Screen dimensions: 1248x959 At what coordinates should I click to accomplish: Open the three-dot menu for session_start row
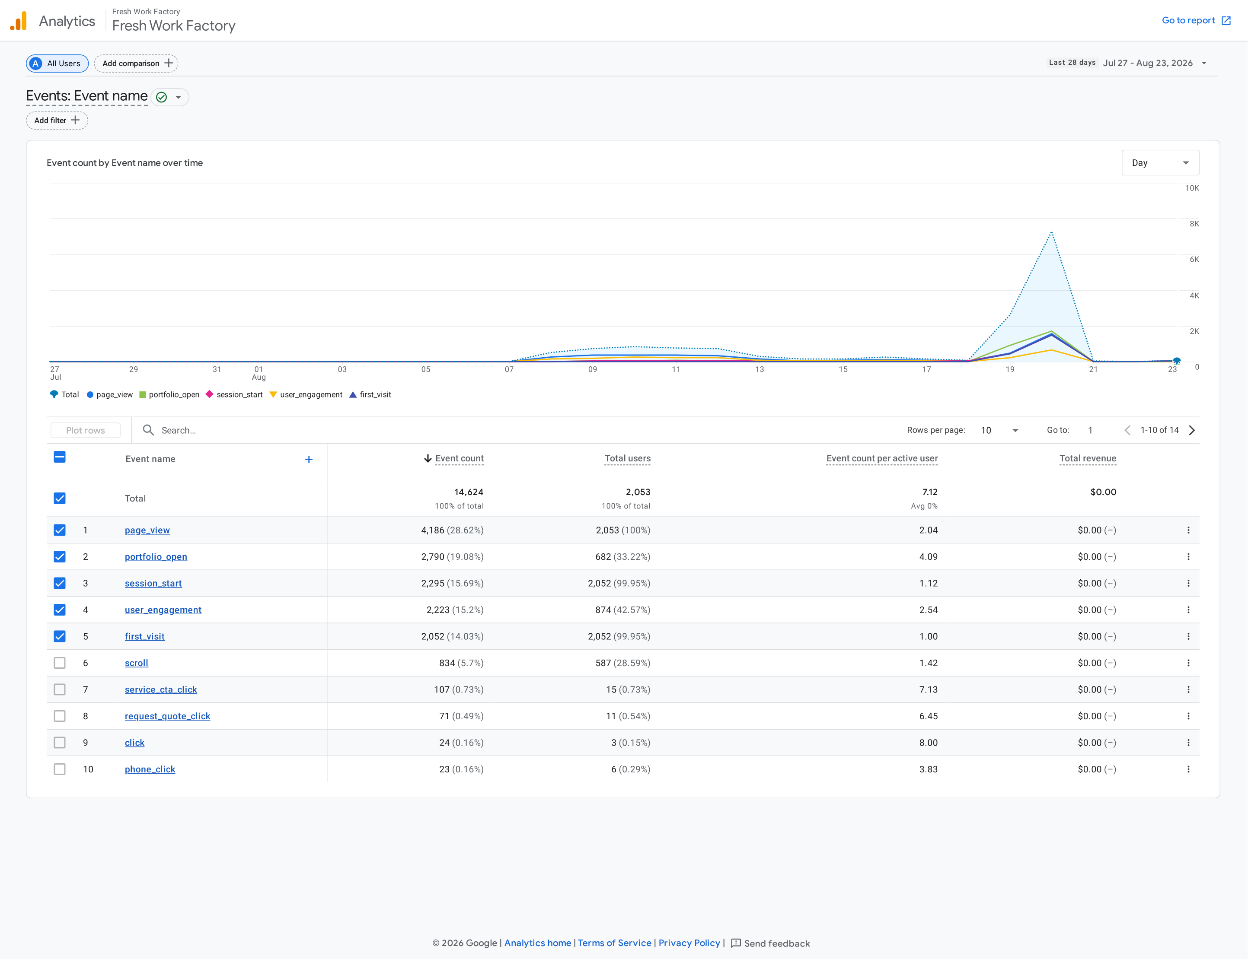[x=1188, y=583]
